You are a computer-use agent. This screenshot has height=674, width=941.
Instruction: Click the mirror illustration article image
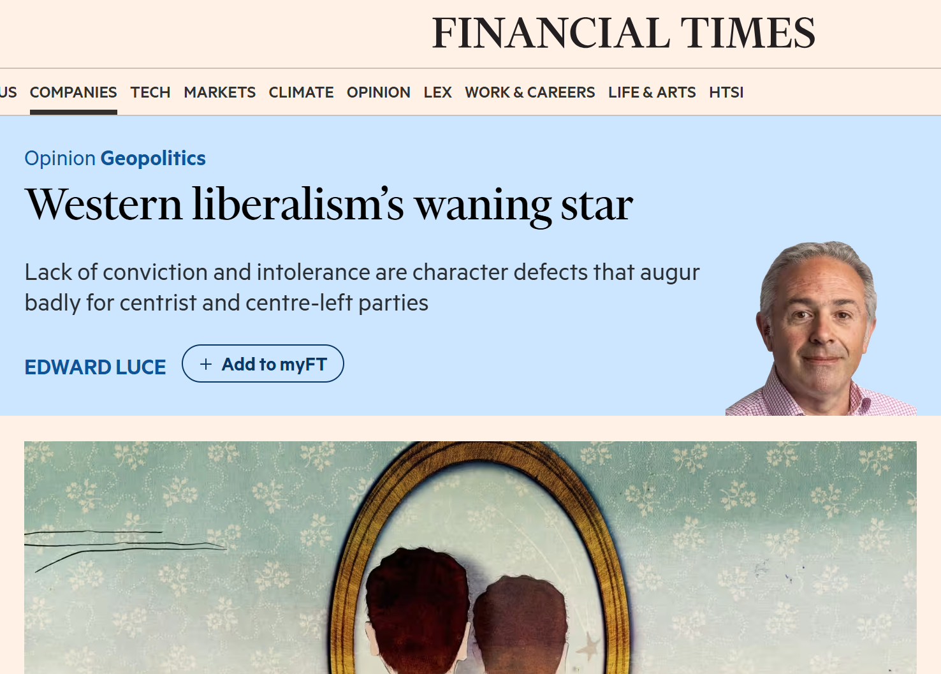(x=470, y=557)
